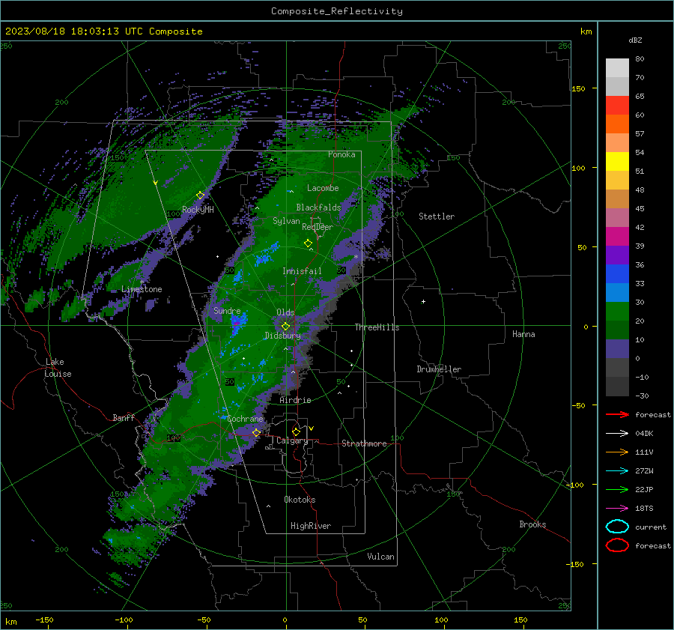Image resolution: width=674 pixels, height=630 pixels.
Task: Click the Vulcan label
Action: click(x=380, y=557)
